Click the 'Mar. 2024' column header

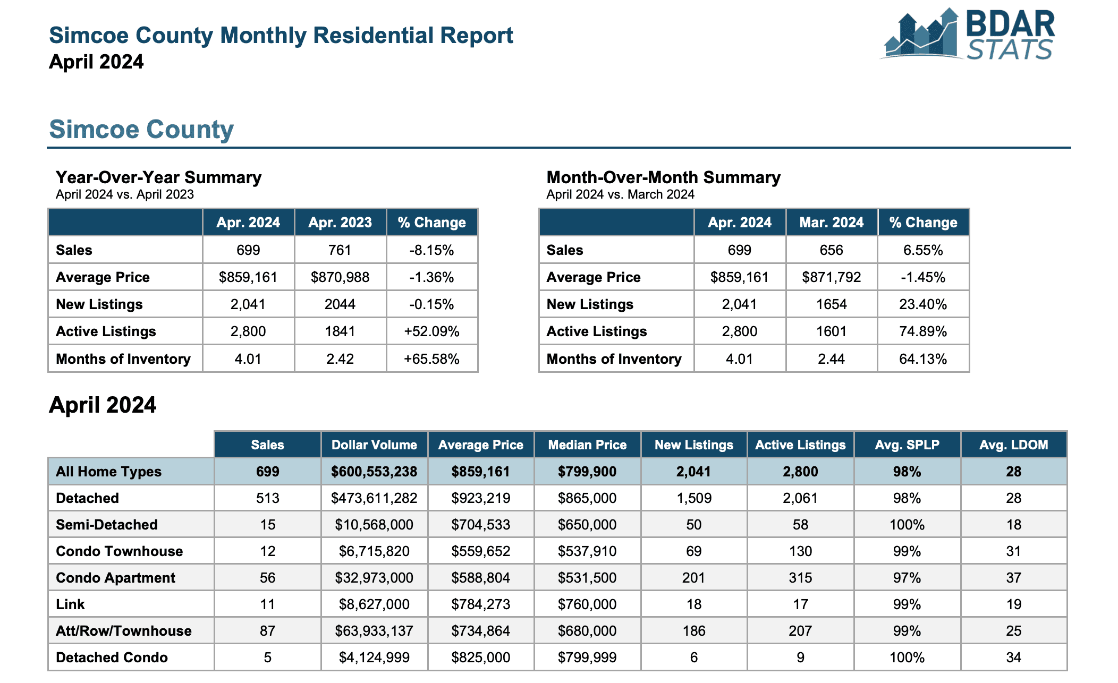[832, 223]
